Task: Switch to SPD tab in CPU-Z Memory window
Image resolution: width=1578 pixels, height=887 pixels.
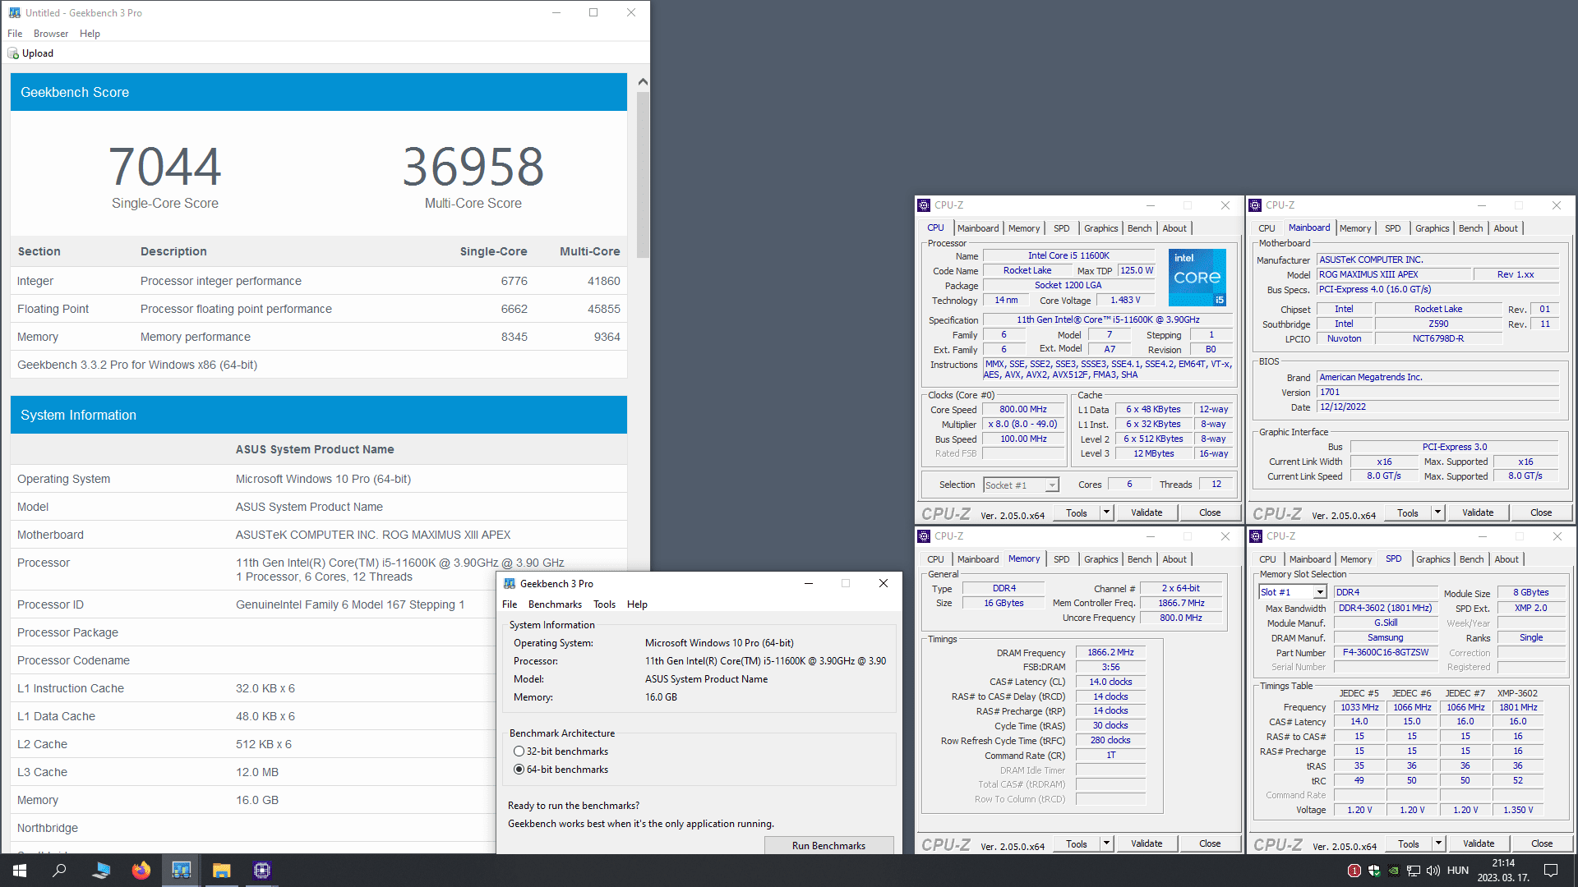Action: pyautogui.click(x=1062, y=559)
